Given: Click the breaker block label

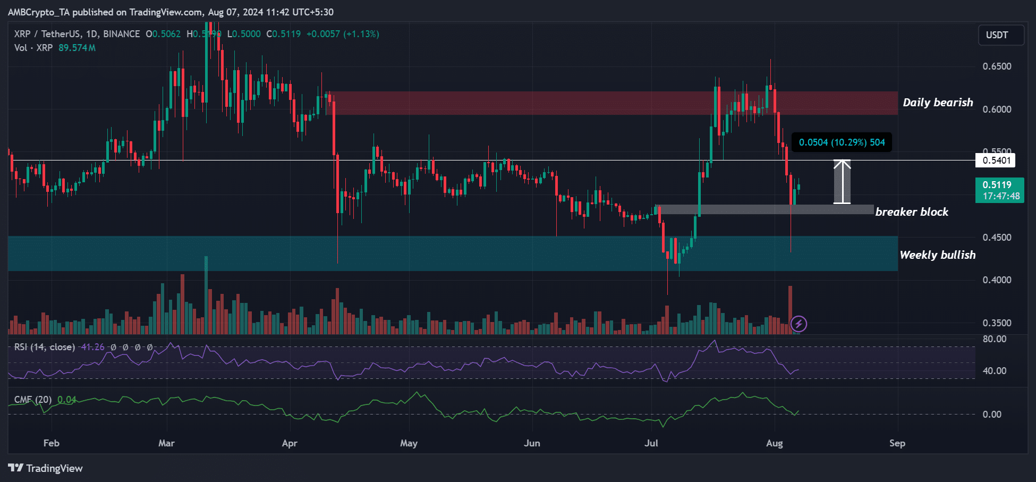Looking at the screenshot, I should (x=912, y=212).
